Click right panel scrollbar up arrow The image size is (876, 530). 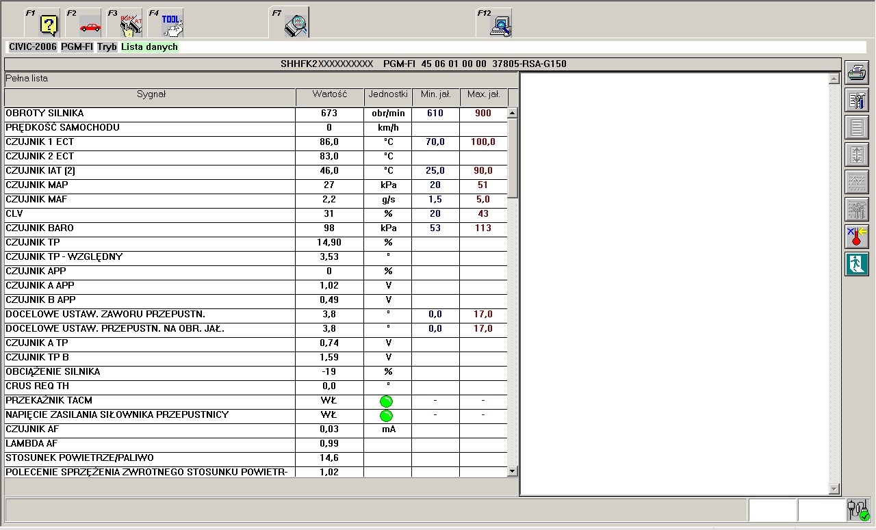point(834,79)
